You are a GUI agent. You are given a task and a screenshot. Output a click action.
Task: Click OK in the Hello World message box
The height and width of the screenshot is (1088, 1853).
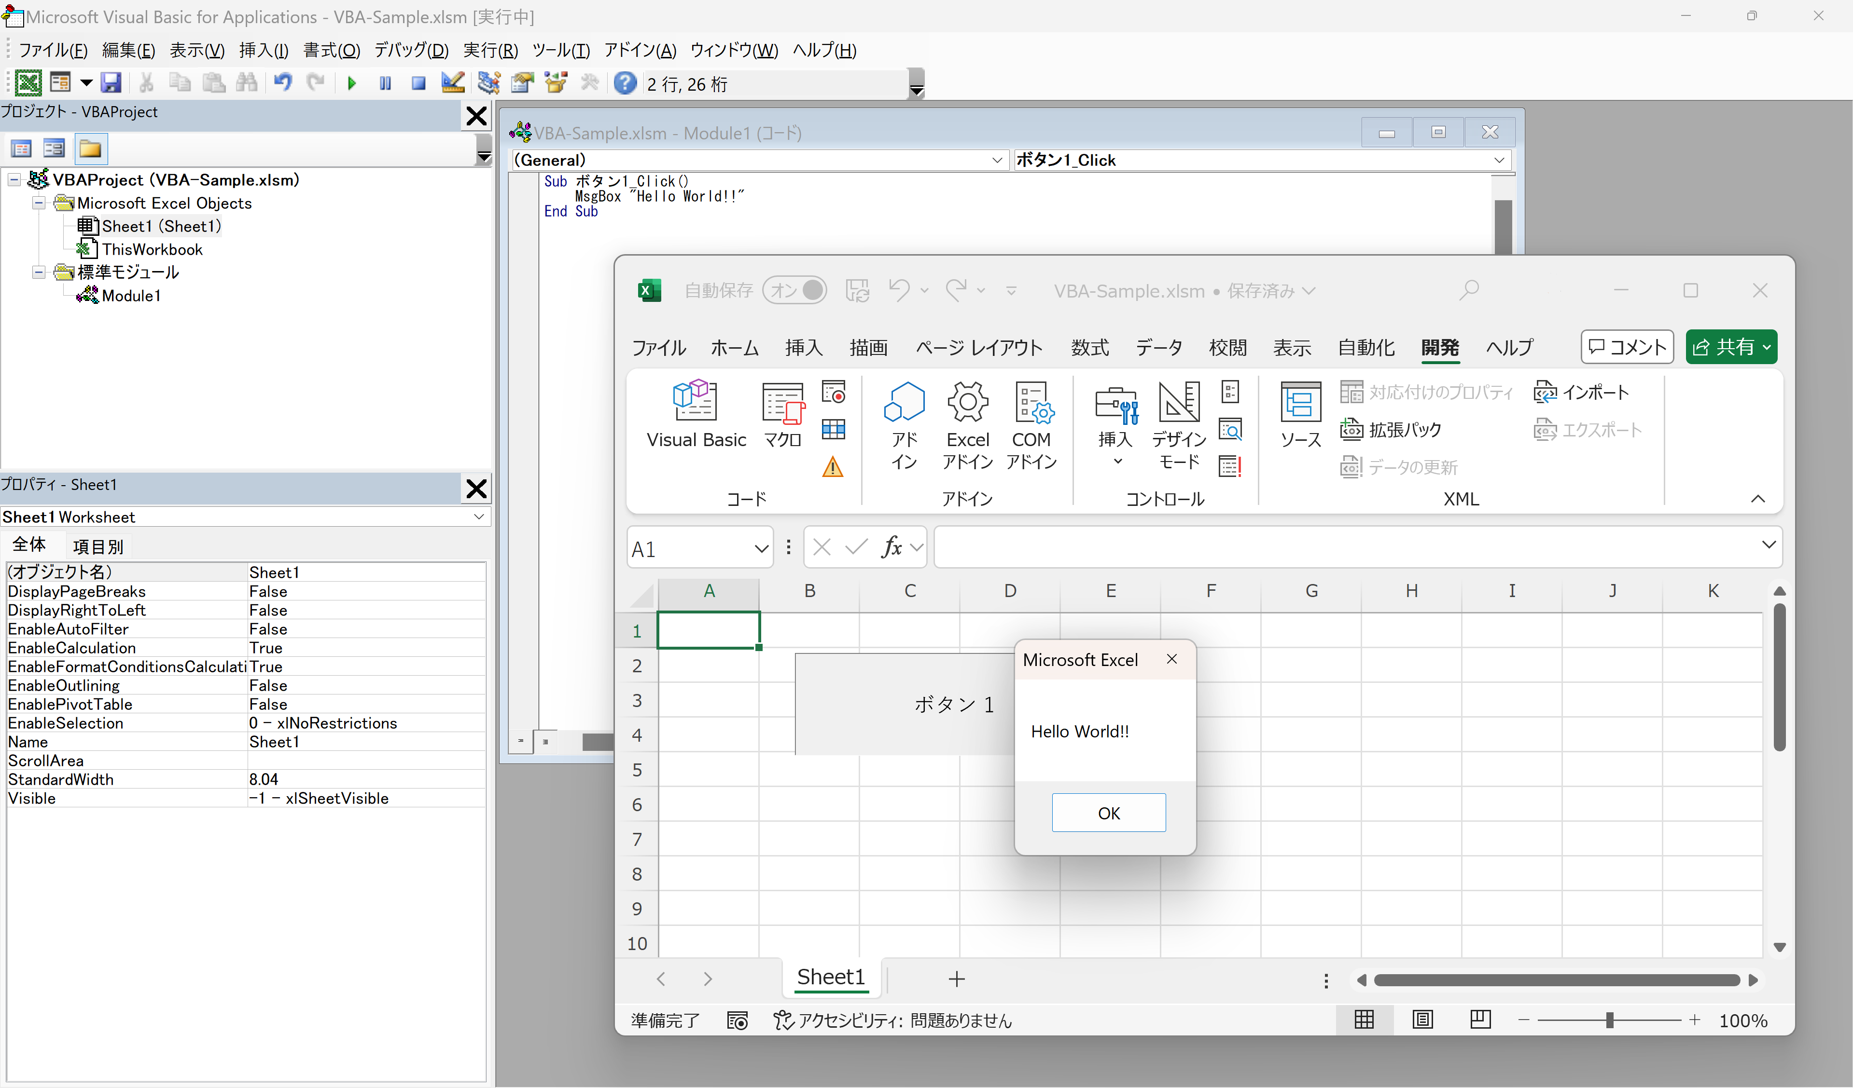(1109, 813)
